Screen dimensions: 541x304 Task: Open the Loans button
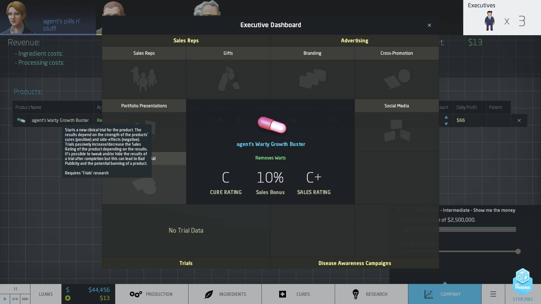pyautogui.click(x=46, y=294)
